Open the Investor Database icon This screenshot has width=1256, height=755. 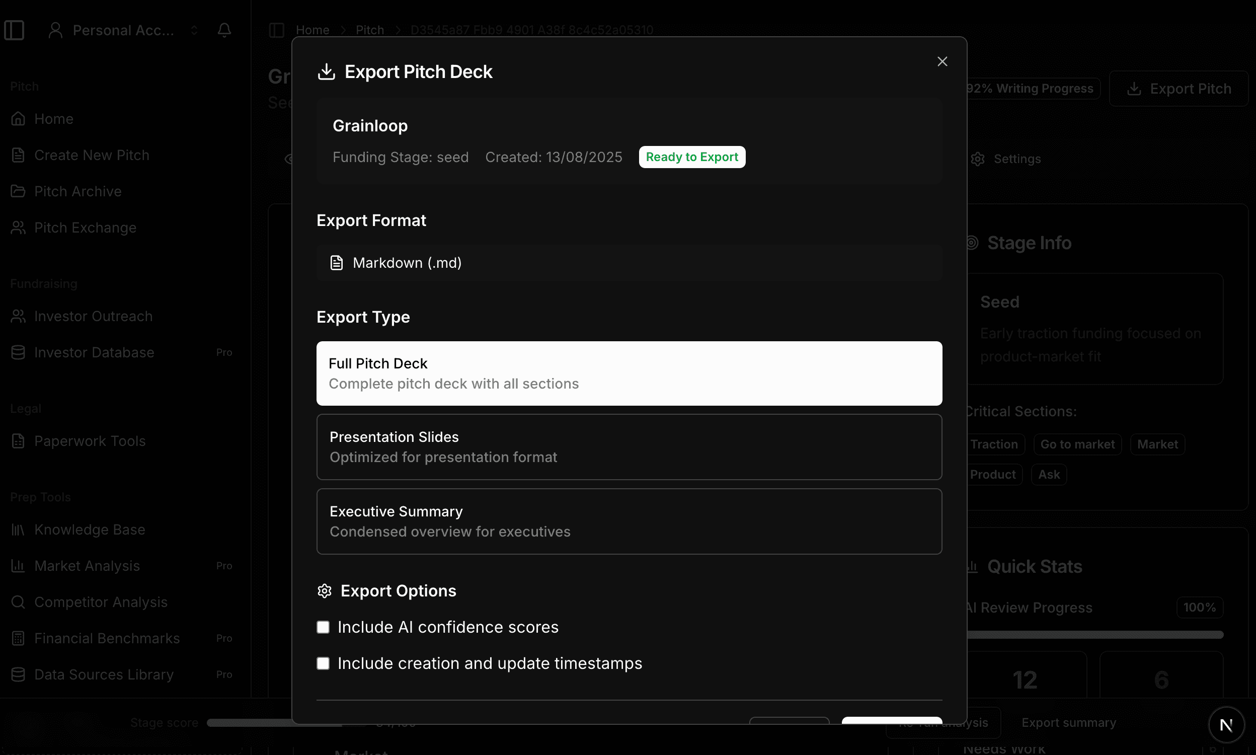(18, 352)
